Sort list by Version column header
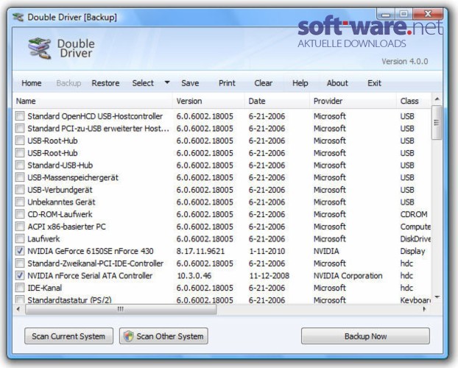The image size is (458, 368). click(208, 101)
